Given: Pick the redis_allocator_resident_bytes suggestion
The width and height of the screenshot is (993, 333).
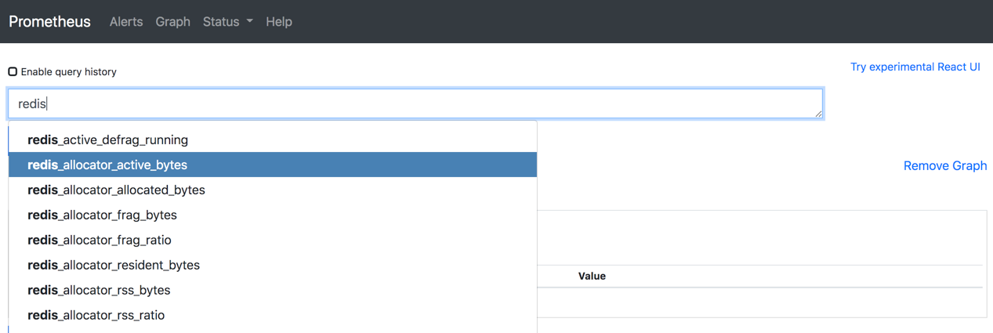Looking at the screenshot, I should pos(273,265).
